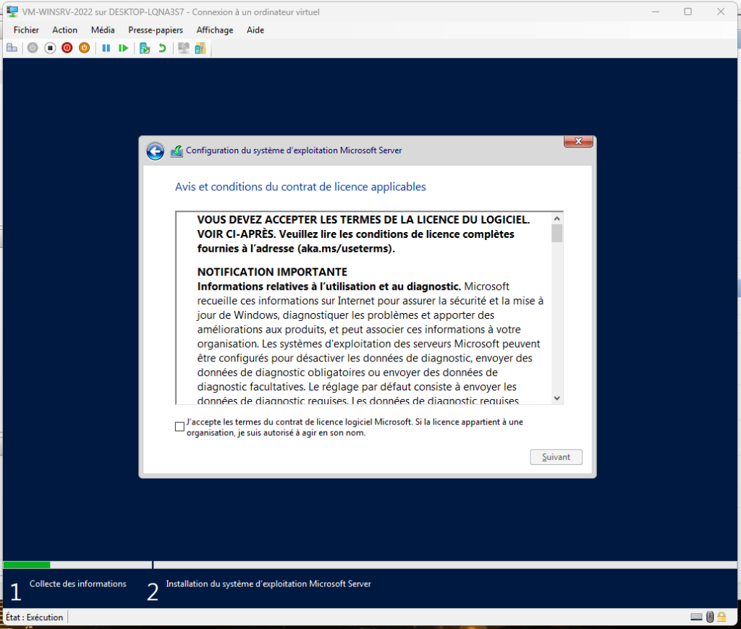Click the red Shut Down icon

click(x=67, y=48)
